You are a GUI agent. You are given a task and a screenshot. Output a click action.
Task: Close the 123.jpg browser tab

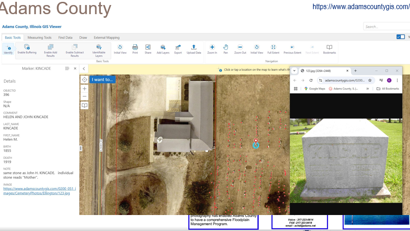tap(347, 71)
